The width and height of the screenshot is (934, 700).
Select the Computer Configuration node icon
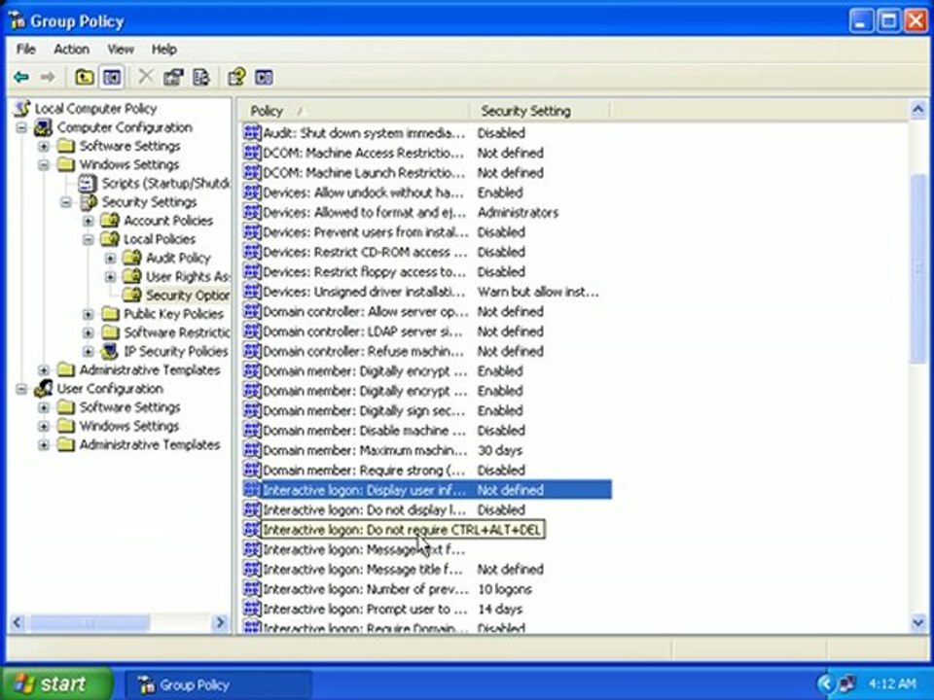tap(44, 127)
